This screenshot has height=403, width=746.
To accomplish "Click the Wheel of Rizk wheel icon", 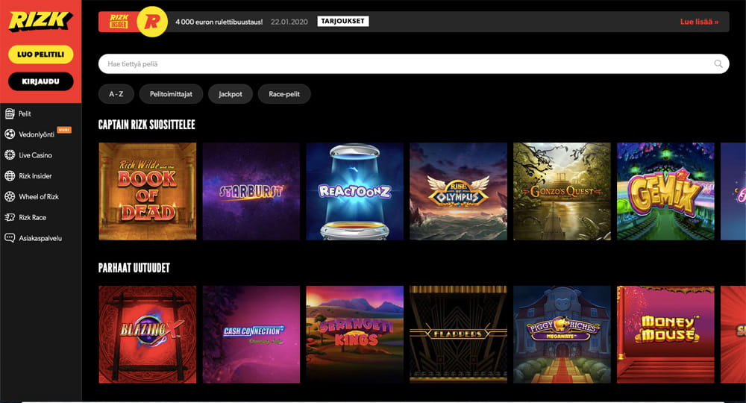I will click(x=10, y=196).
